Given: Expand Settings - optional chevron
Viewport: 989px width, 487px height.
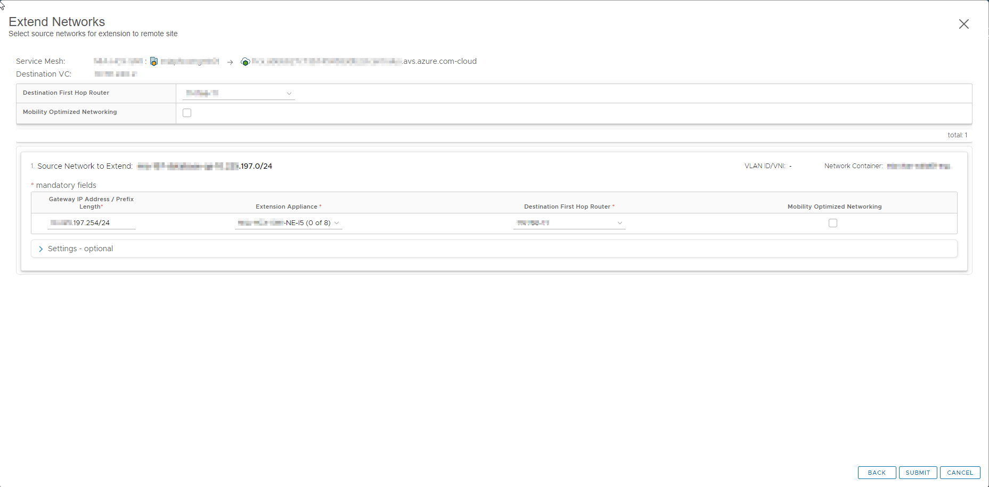Looking at the screenshot, I should pyautogui.click(x=41, y=249).
